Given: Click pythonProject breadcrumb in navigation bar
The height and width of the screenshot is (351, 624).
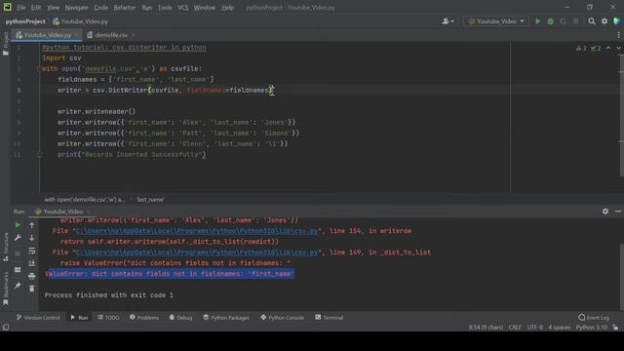Looking at the screenshot, I should (25, 21).
